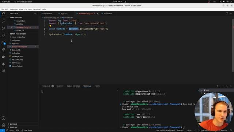Open the Remote Explorer view

coord(3,70)
